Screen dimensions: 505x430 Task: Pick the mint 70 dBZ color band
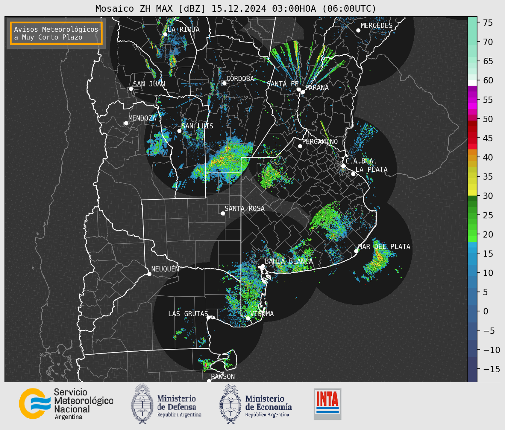point(472,42)
